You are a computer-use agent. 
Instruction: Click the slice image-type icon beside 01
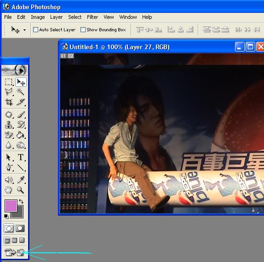click(x=71, y=56)
